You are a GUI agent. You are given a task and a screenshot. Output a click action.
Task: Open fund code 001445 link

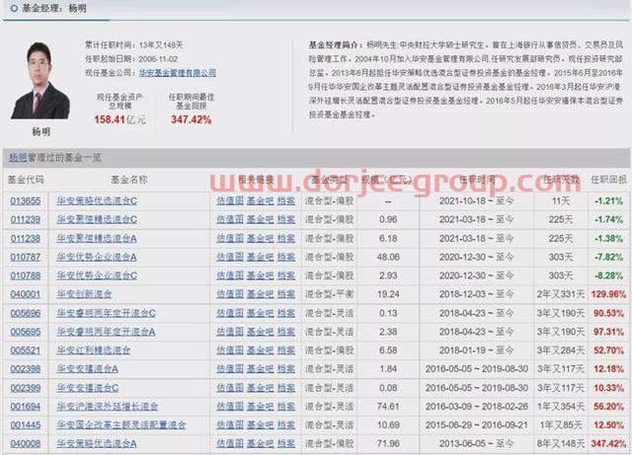pyautogui.click(x=26, y=424)
